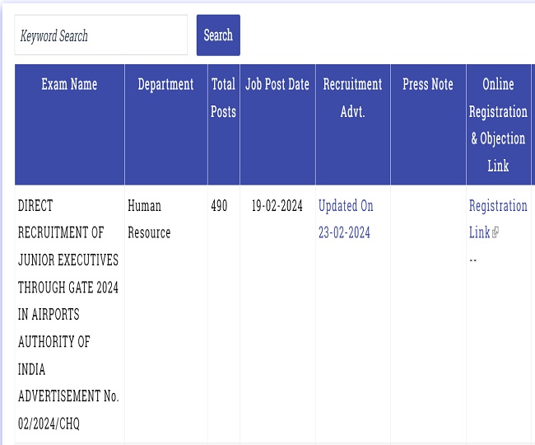
Task: Click the 490 total posts value
Action: pos(219,205)
